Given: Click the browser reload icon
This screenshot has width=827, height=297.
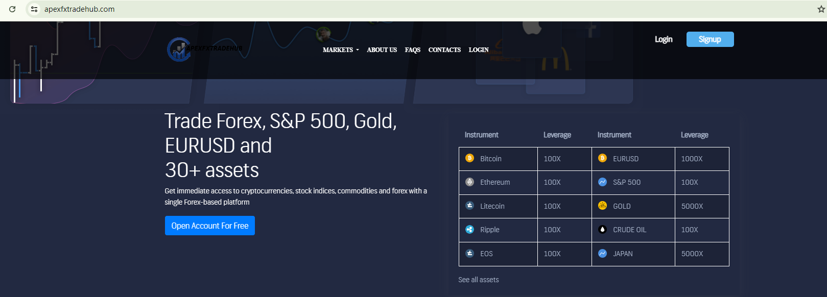Looking at the screenshot, I should (12, 9).
